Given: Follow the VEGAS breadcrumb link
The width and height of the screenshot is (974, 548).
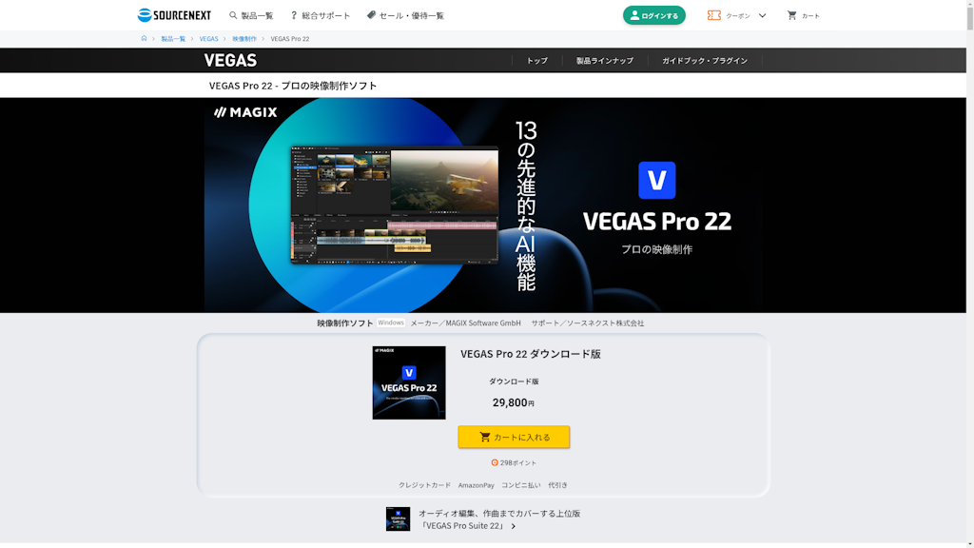Looking at the screenshot, I should [208, 39].
